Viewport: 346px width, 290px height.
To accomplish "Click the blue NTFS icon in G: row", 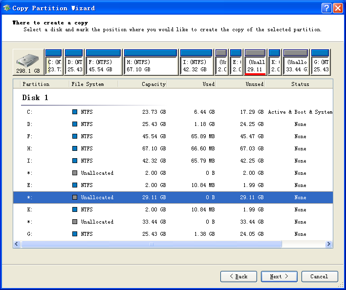I will pyautogui.click(x=75, y=234).
